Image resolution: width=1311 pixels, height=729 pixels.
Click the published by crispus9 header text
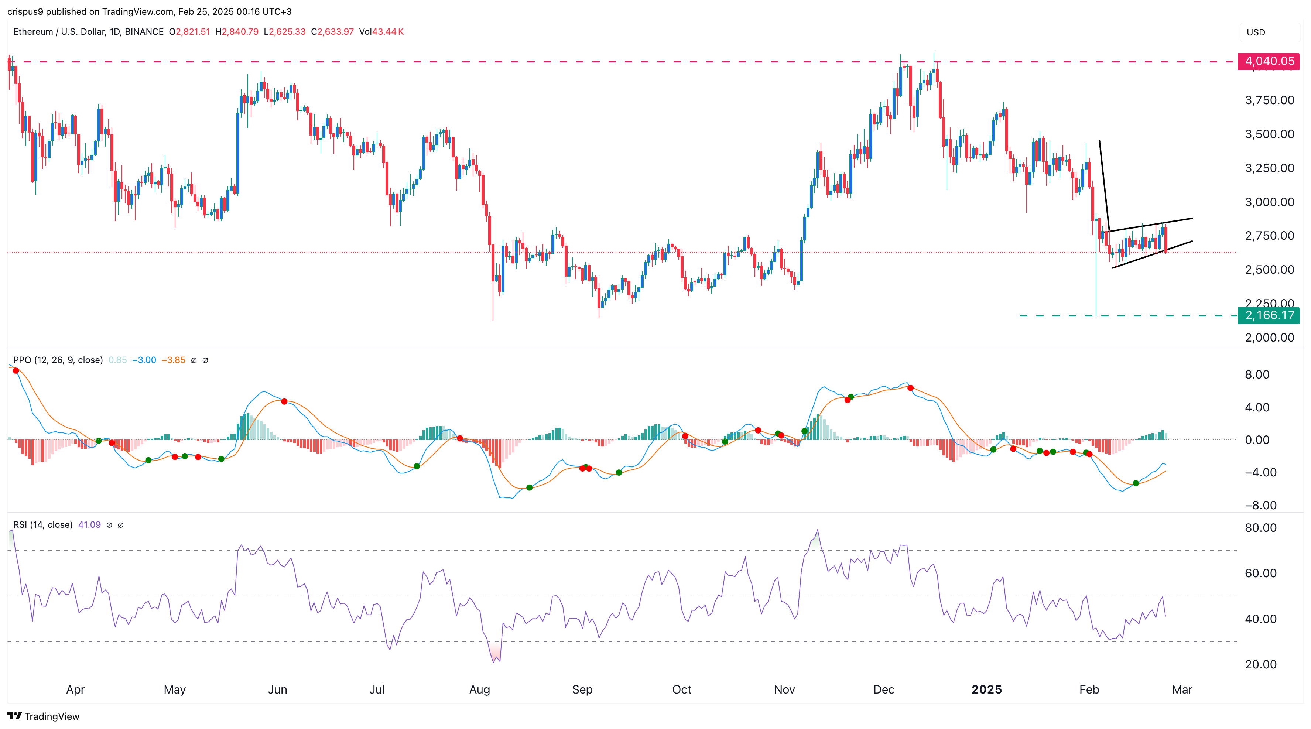point(149,11)
